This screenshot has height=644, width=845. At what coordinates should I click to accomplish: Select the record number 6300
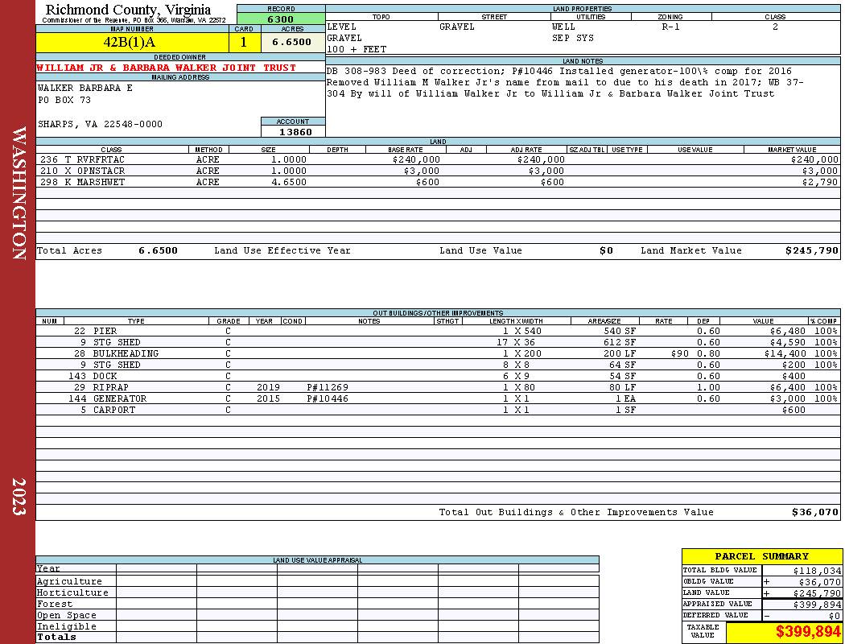pos(281,19)
